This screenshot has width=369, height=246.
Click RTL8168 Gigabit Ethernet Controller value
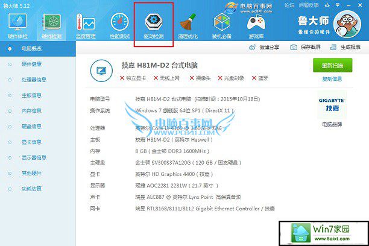click(205, 209)
